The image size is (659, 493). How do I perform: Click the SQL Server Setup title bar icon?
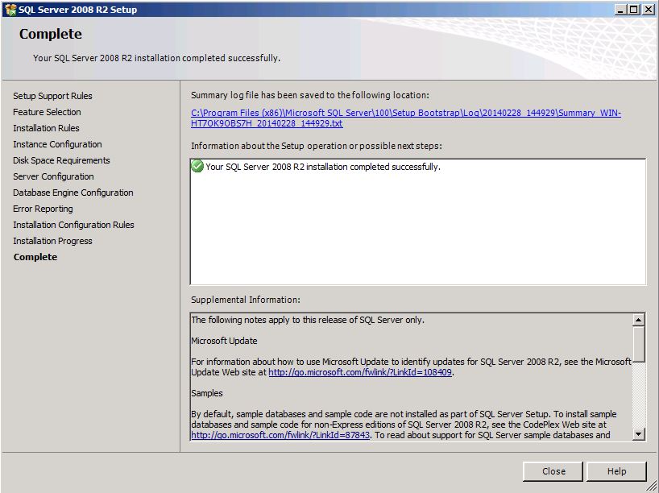coord(10,10)
